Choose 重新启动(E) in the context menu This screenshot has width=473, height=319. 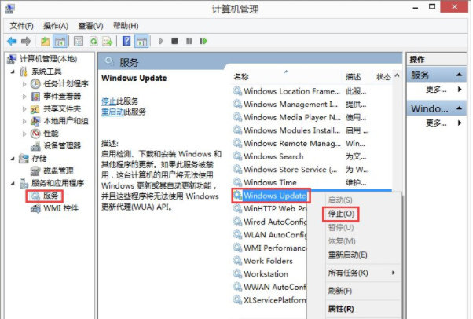pyautogui.click(x=348, y=255)
